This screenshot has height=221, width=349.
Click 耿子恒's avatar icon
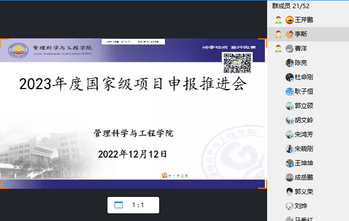pyautogui.click(x=290, y=92)
